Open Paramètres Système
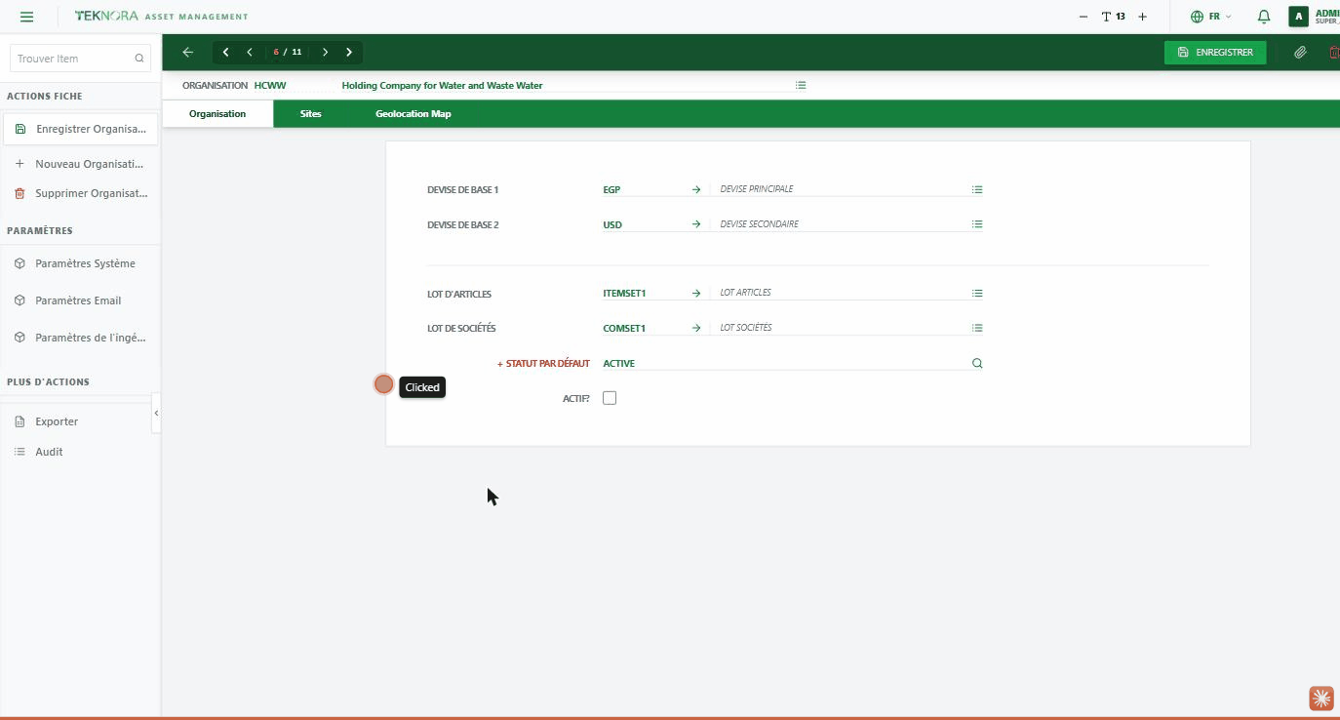The height and width of the screenshot is (720, 1340). click(x=80, y=263)
